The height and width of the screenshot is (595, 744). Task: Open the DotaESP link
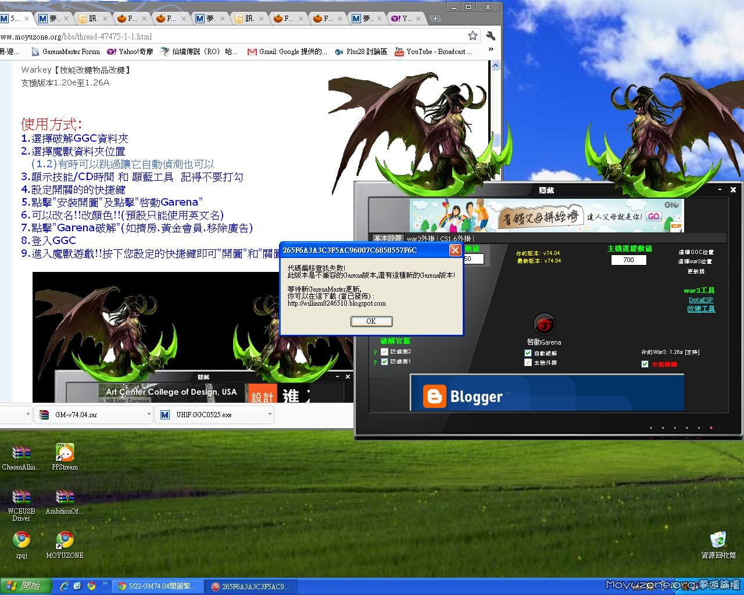point(701,300)
